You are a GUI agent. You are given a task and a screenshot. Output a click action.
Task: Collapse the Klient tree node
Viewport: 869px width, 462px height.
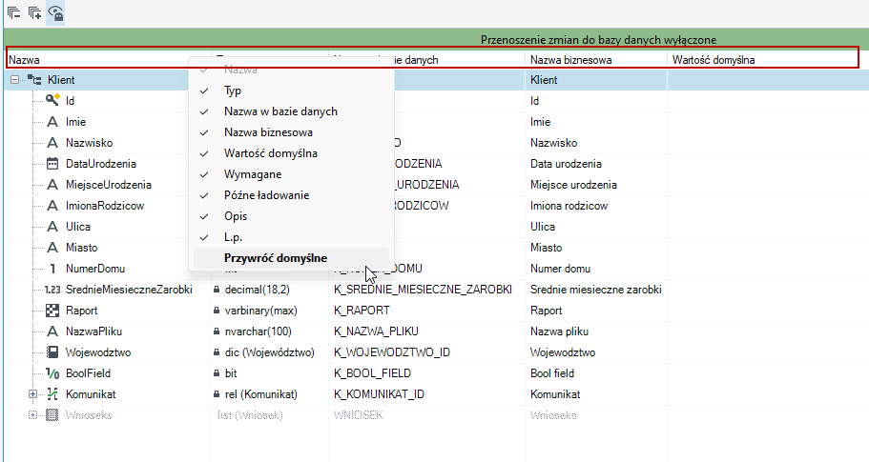pyautogui.click(x=15, y=80)
